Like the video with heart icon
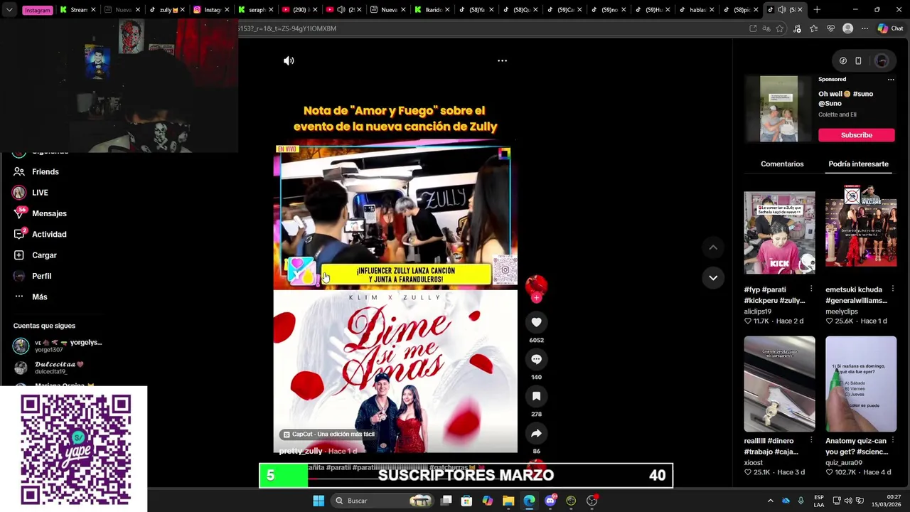910x512 pixels. (536, 322)
